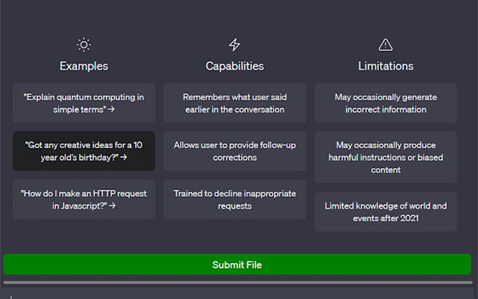Screen dimensions: 478x299
Task: Select the 'Explain quantum computing' example
Action: pyautogui.click(x=84, y=103)
